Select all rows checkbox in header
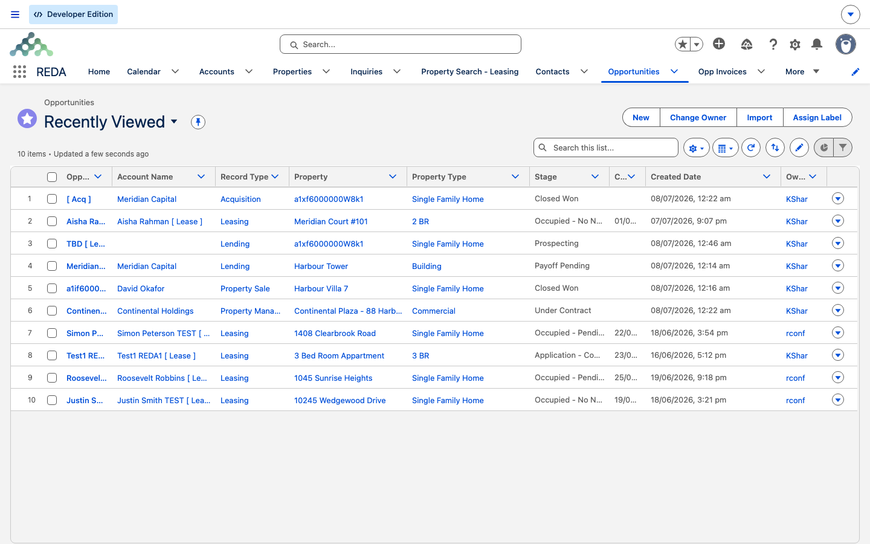Screen dimensions: 870x544 52,177
